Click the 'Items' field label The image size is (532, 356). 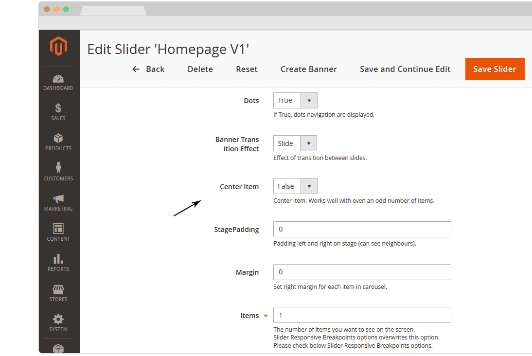click(249, 316)
